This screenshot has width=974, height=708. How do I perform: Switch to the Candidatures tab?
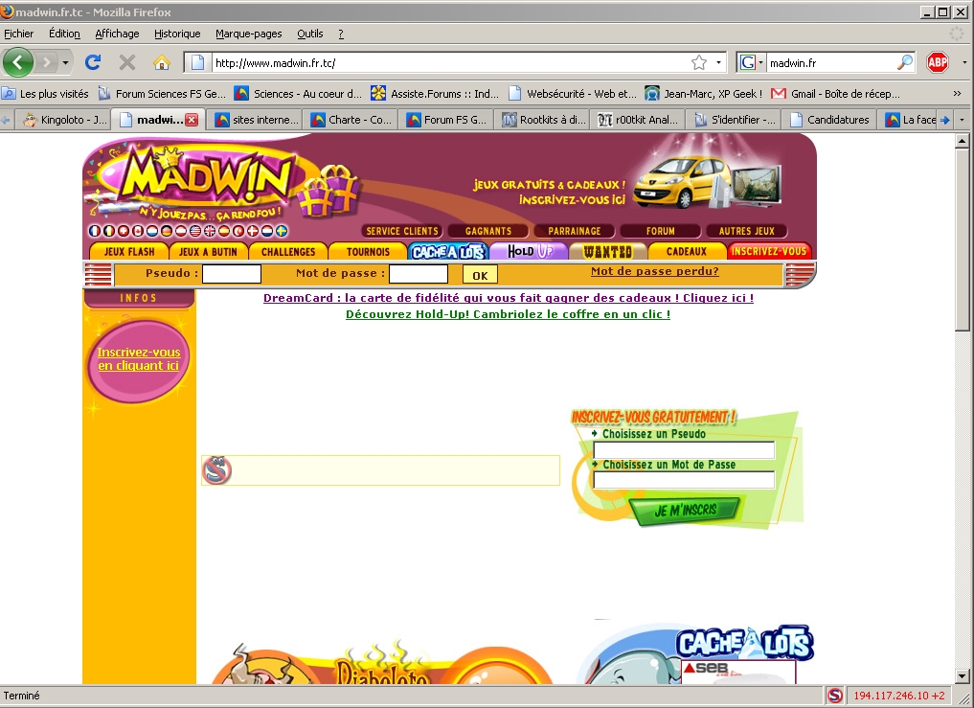coord(829,120)
